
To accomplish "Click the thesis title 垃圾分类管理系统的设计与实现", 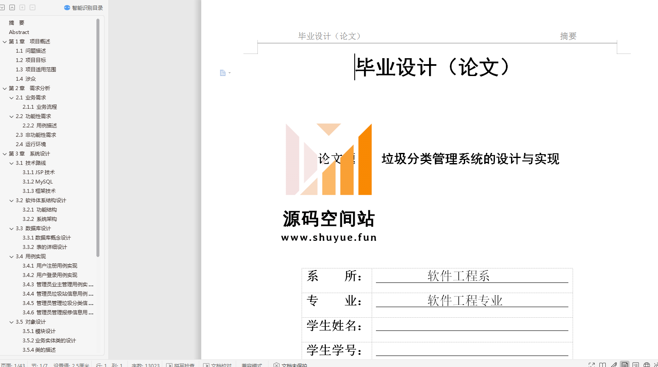I will tap(470, 159).
